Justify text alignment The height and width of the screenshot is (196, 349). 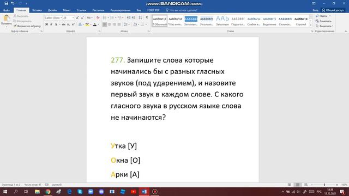click(119, 24)
